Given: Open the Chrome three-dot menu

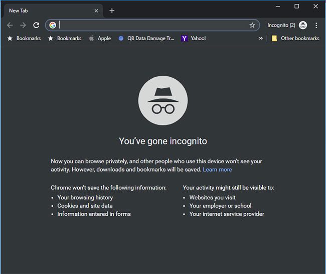Looking at the screenshot, I should point(316,25).
